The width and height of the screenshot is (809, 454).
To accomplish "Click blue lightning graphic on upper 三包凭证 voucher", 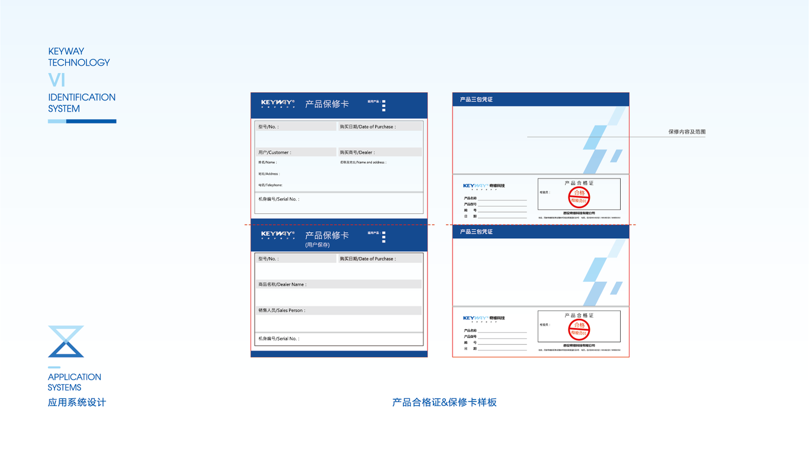I will point(604,140).
